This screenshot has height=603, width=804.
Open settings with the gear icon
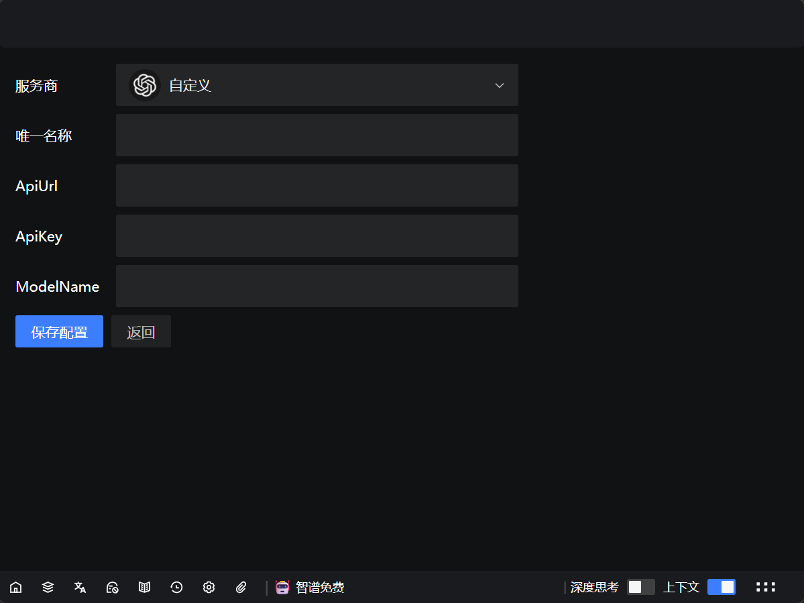(x=209, y=588)
